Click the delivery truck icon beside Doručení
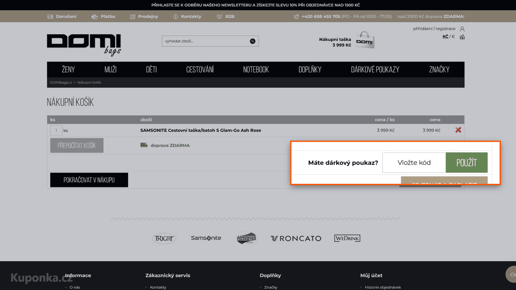The image size is (516, 290). [x=50, y=16]
